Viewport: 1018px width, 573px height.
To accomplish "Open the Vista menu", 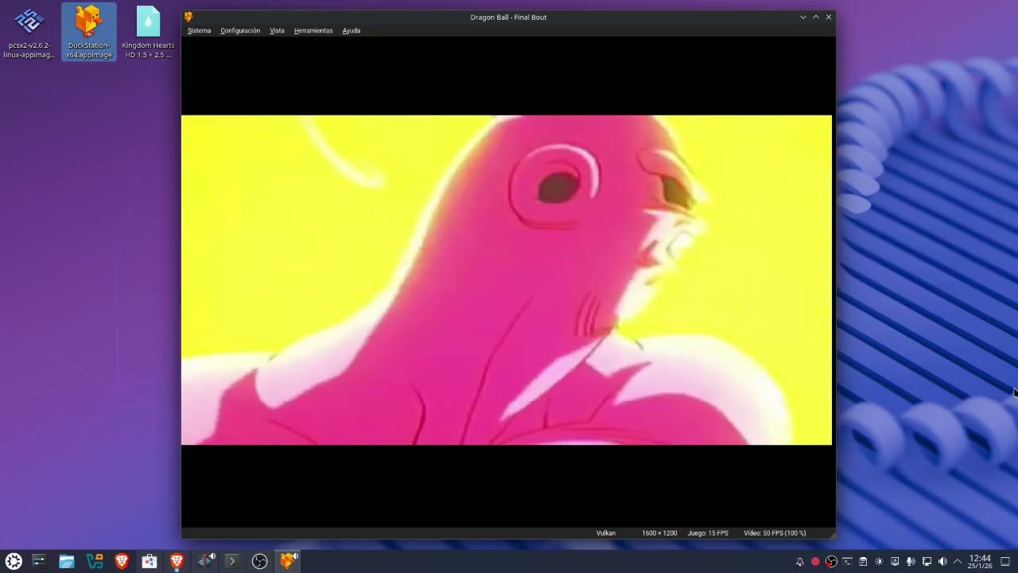I will pos(277,30).
